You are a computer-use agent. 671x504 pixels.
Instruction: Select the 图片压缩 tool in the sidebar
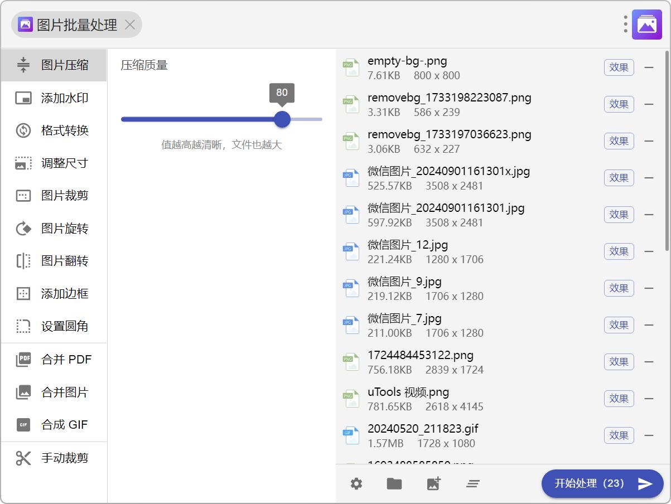click(x=54, y=65)
